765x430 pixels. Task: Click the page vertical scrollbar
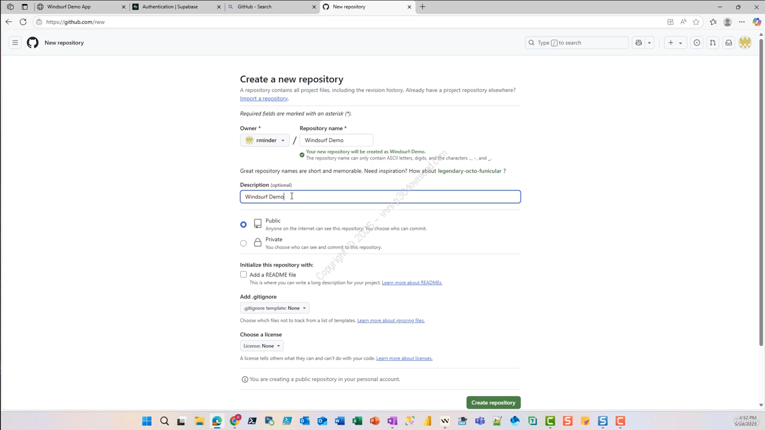pos(761,191)
